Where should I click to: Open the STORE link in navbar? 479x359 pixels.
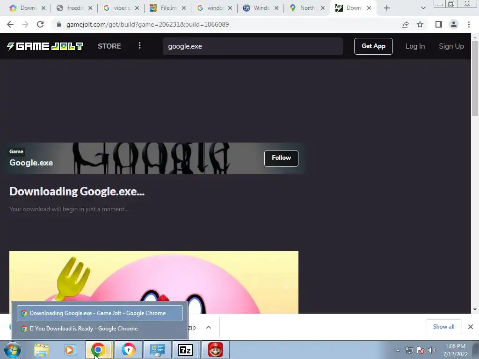point(109,46)
